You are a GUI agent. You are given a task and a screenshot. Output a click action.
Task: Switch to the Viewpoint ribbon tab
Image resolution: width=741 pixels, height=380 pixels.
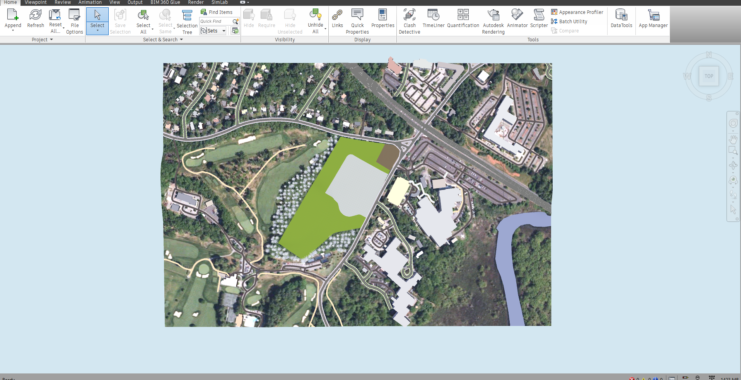click(36, 2)
